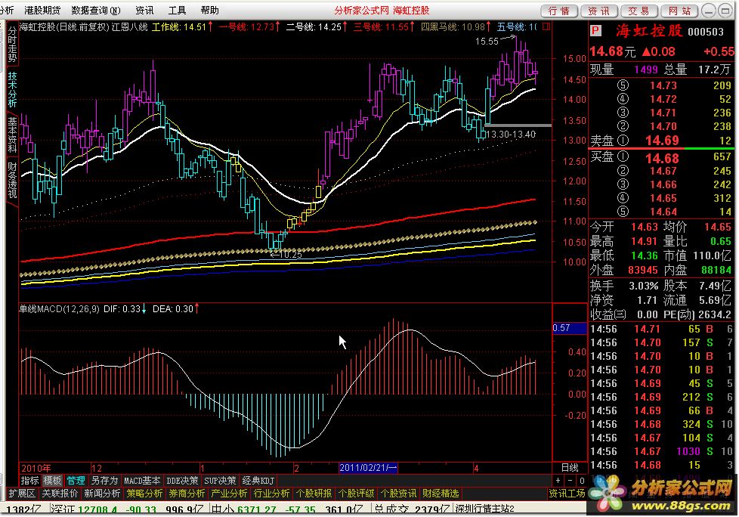
Task: Apply the SUP决策 template
Action: point(220,480)
